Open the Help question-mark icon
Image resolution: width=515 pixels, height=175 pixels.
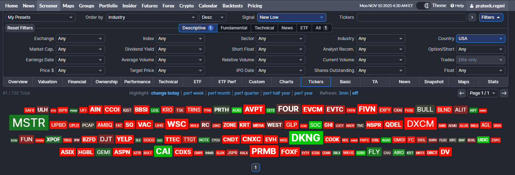tap(452, 6)
